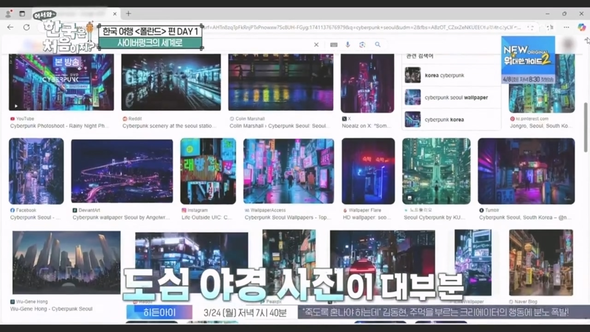
Task: Click the Tumblr Cyberpunk Seoul, South Korea result
Action: (x=526, y=171)
